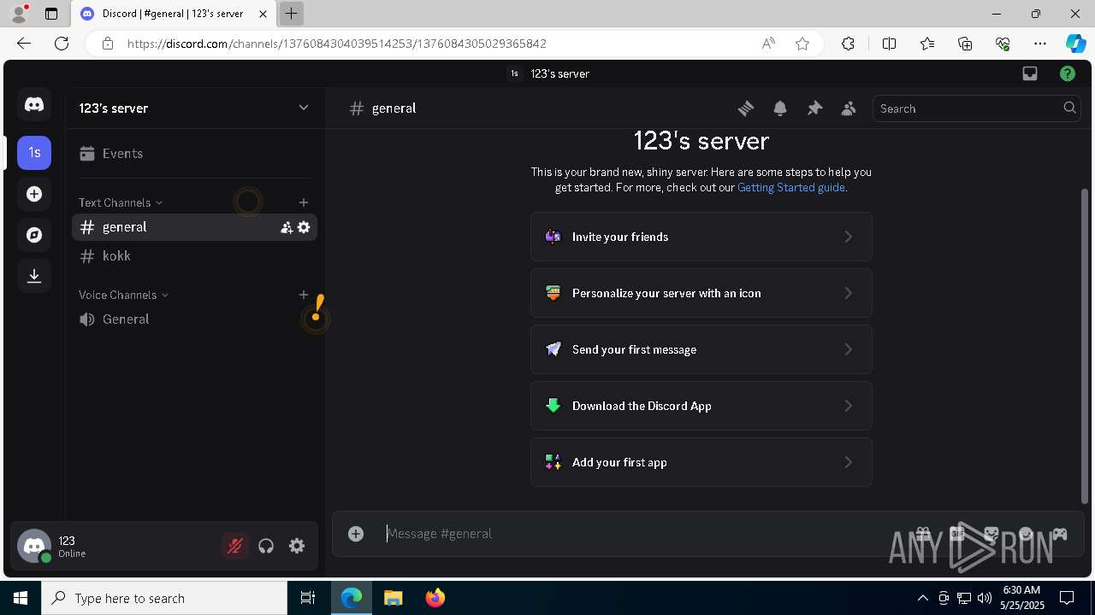Click Personalize your server with an icon

click(x=701, y=293)
